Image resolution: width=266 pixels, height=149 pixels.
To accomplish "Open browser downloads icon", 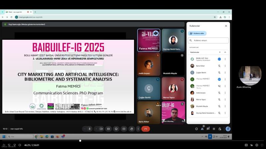I will coord(220,17).
